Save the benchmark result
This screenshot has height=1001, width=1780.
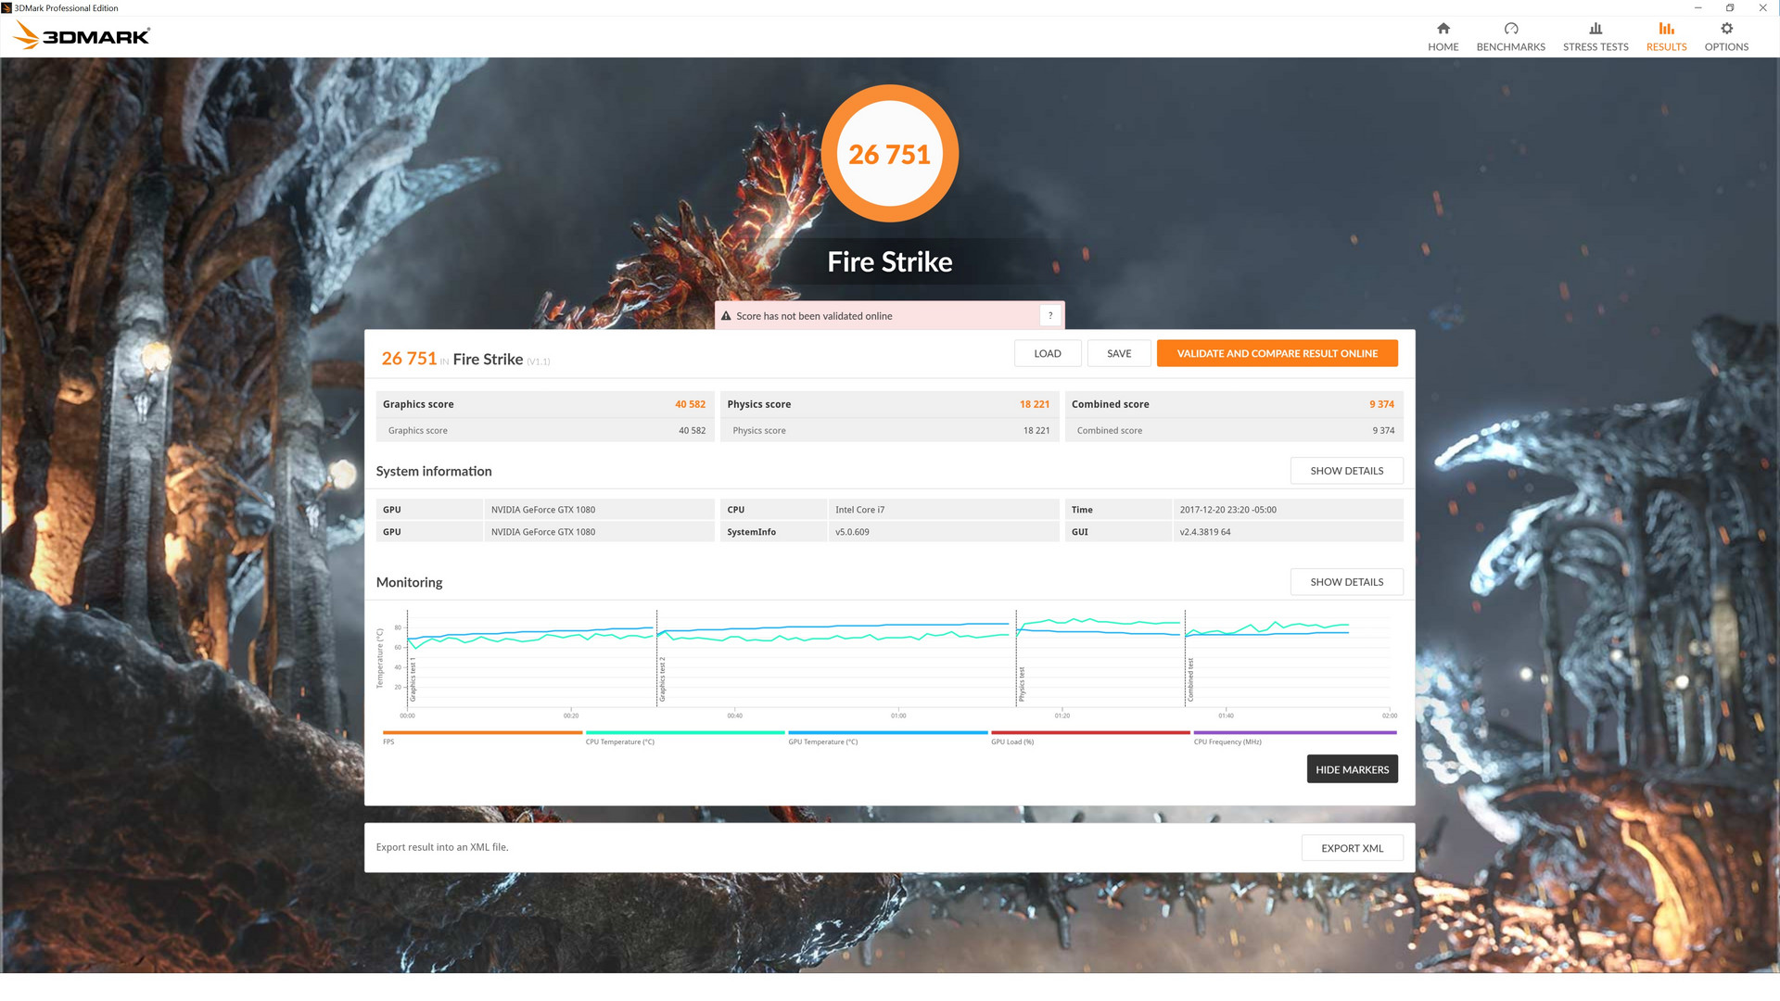click(x=1118, y=353)
